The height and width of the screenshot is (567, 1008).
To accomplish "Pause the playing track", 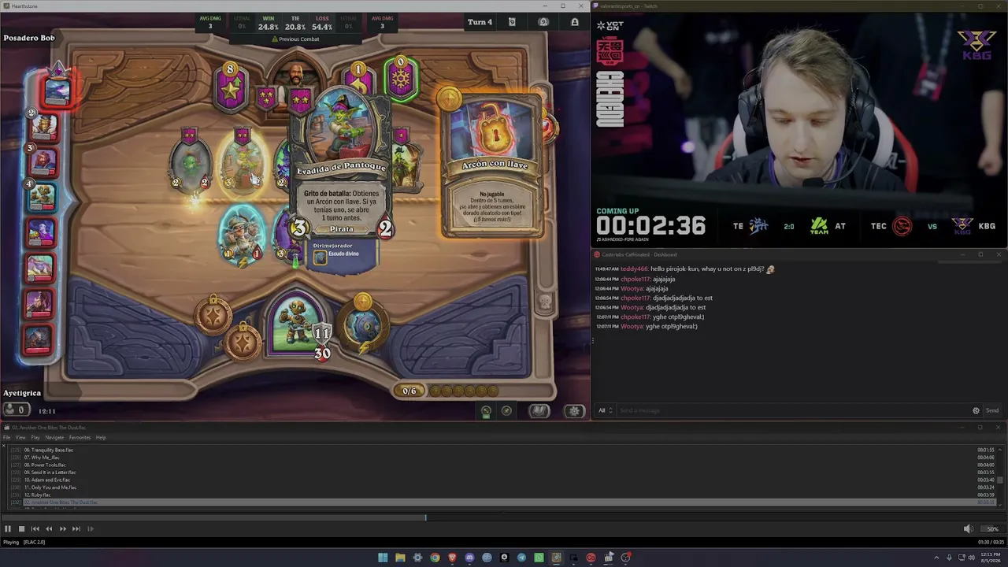I will [x=8, y=529].
